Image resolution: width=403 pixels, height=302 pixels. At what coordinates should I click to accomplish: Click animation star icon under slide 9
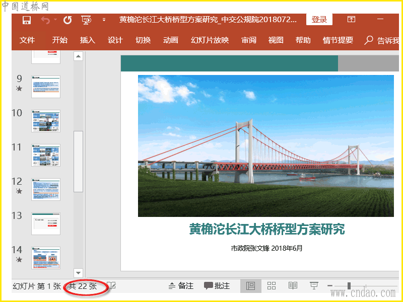coord(19,89)
